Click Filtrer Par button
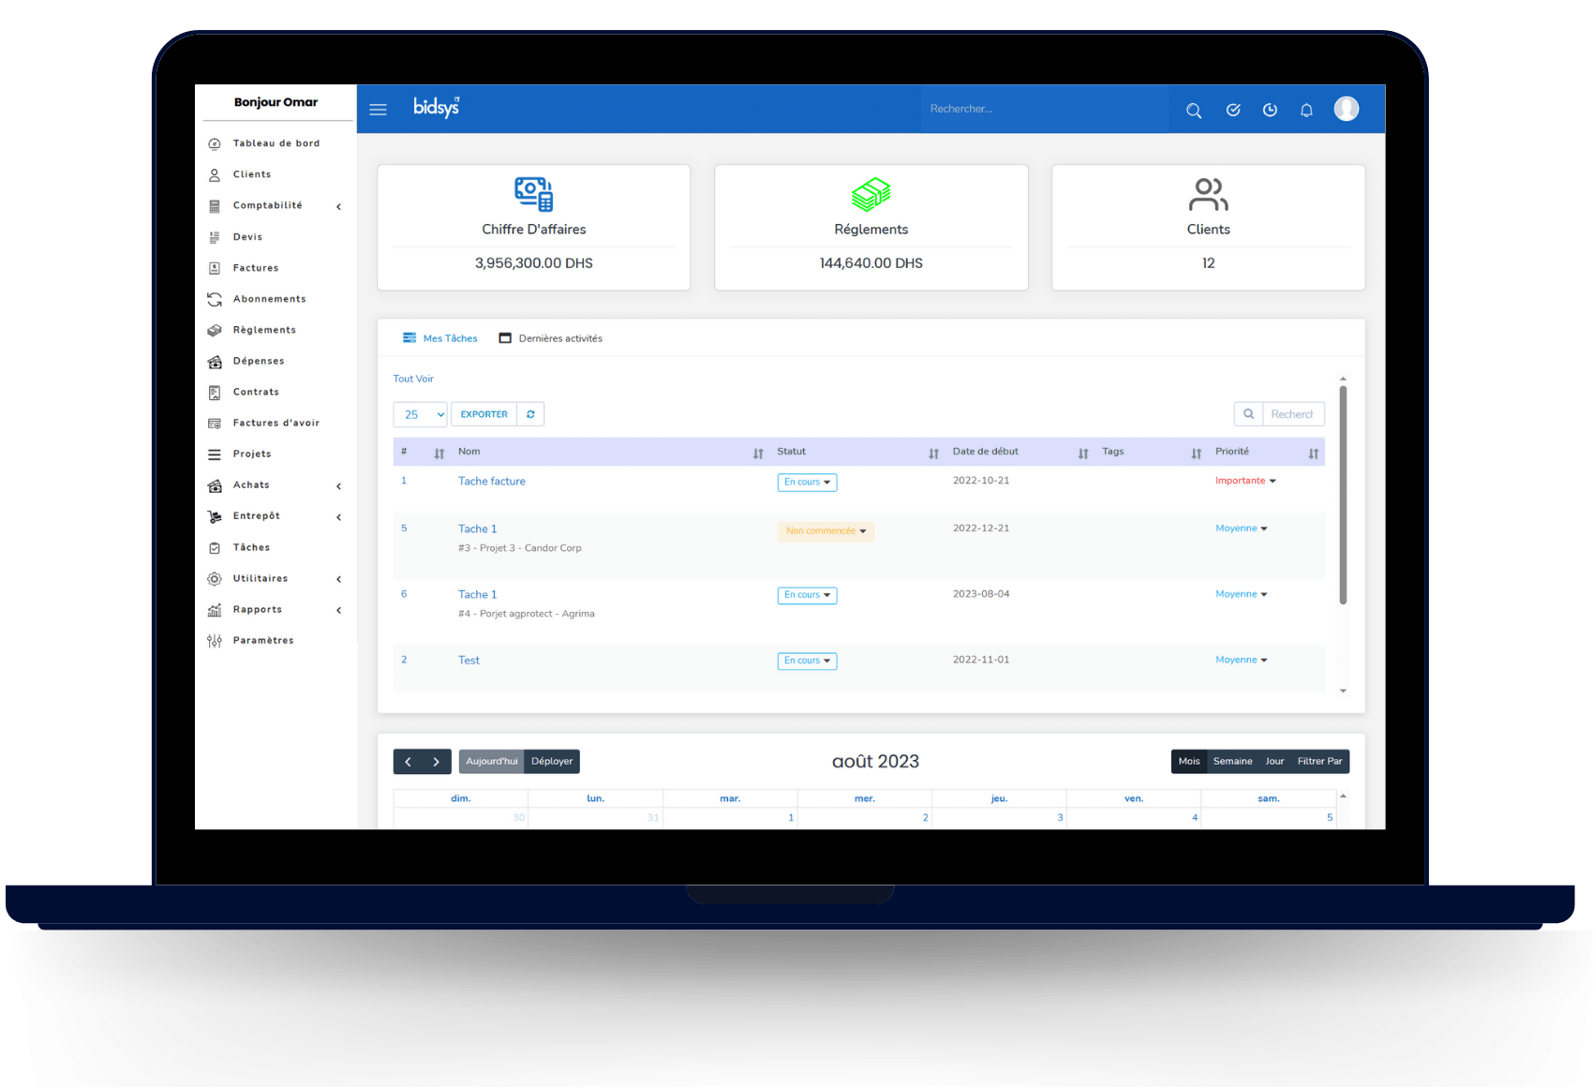Viewport: 1593px width, 1087px height. [1320, 762]
